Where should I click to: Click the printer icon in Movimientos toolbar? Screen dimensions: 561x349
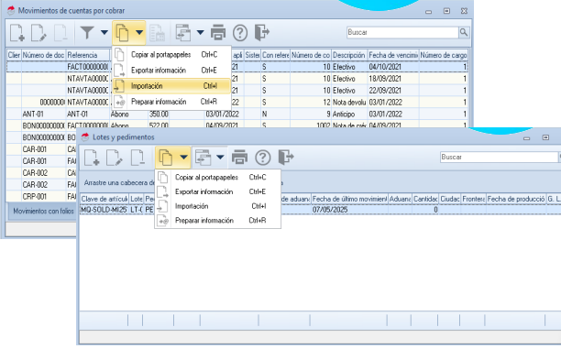pos(218,33)
